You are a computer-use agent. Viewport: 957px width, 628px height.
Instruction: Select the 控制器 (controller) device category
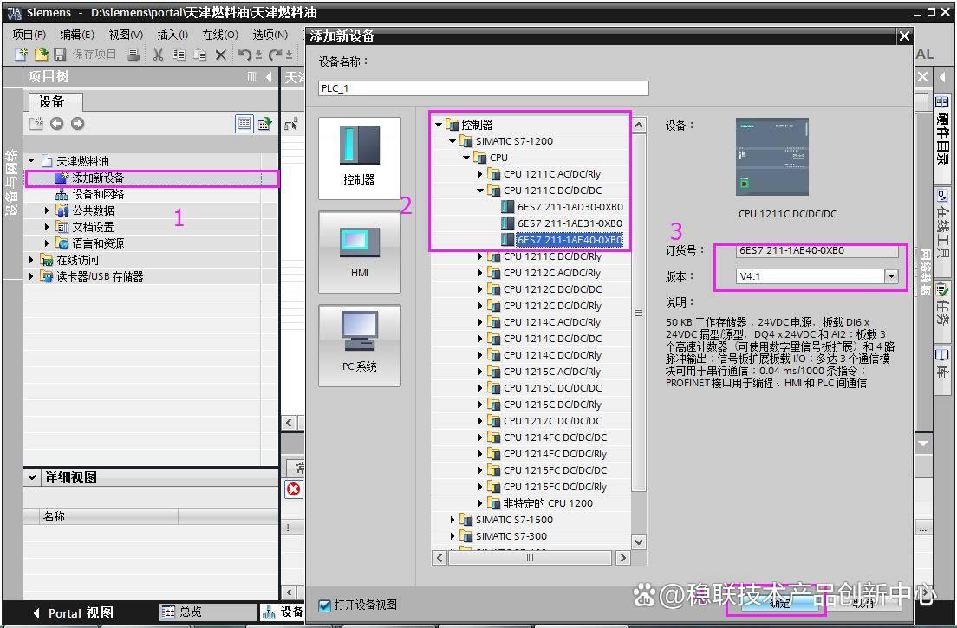click(360, 159)
